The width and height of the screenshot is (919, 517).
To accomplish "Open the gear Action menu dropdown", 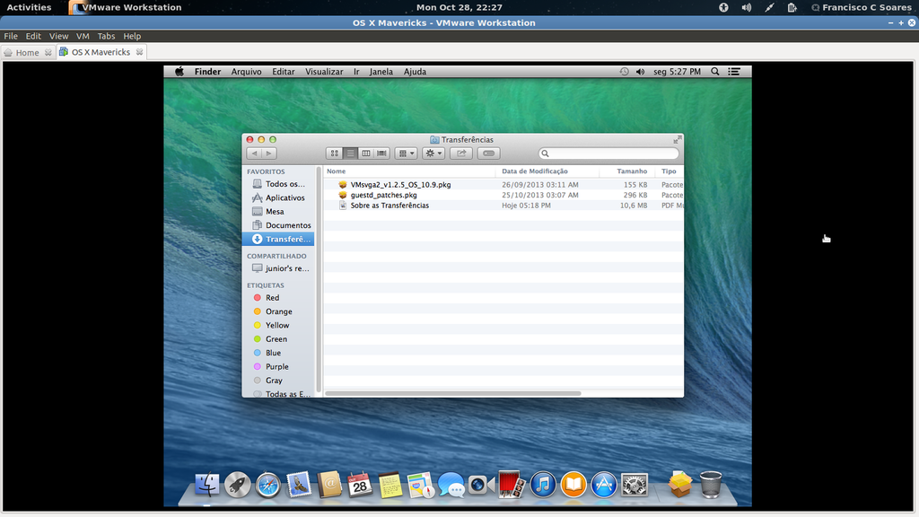I will [x=433, y=153].
